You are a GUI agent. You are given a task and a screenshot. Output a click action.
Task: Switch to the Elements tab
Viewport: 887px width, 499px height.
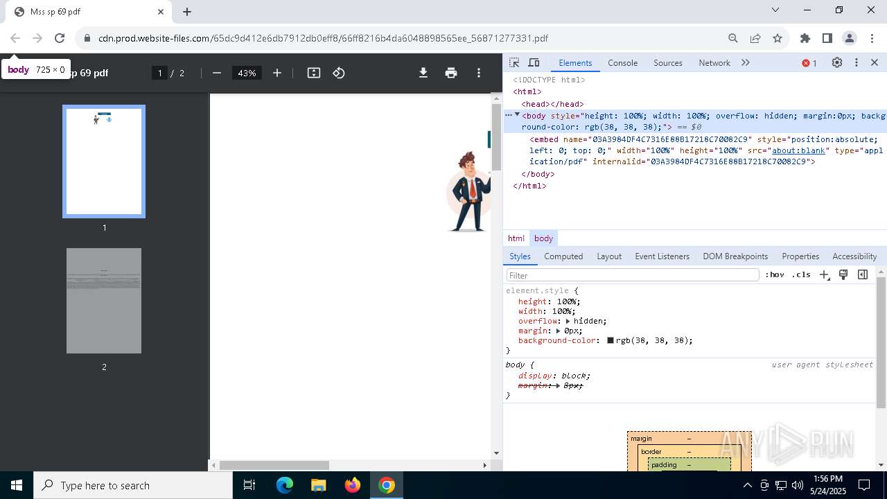click(575, 62)
